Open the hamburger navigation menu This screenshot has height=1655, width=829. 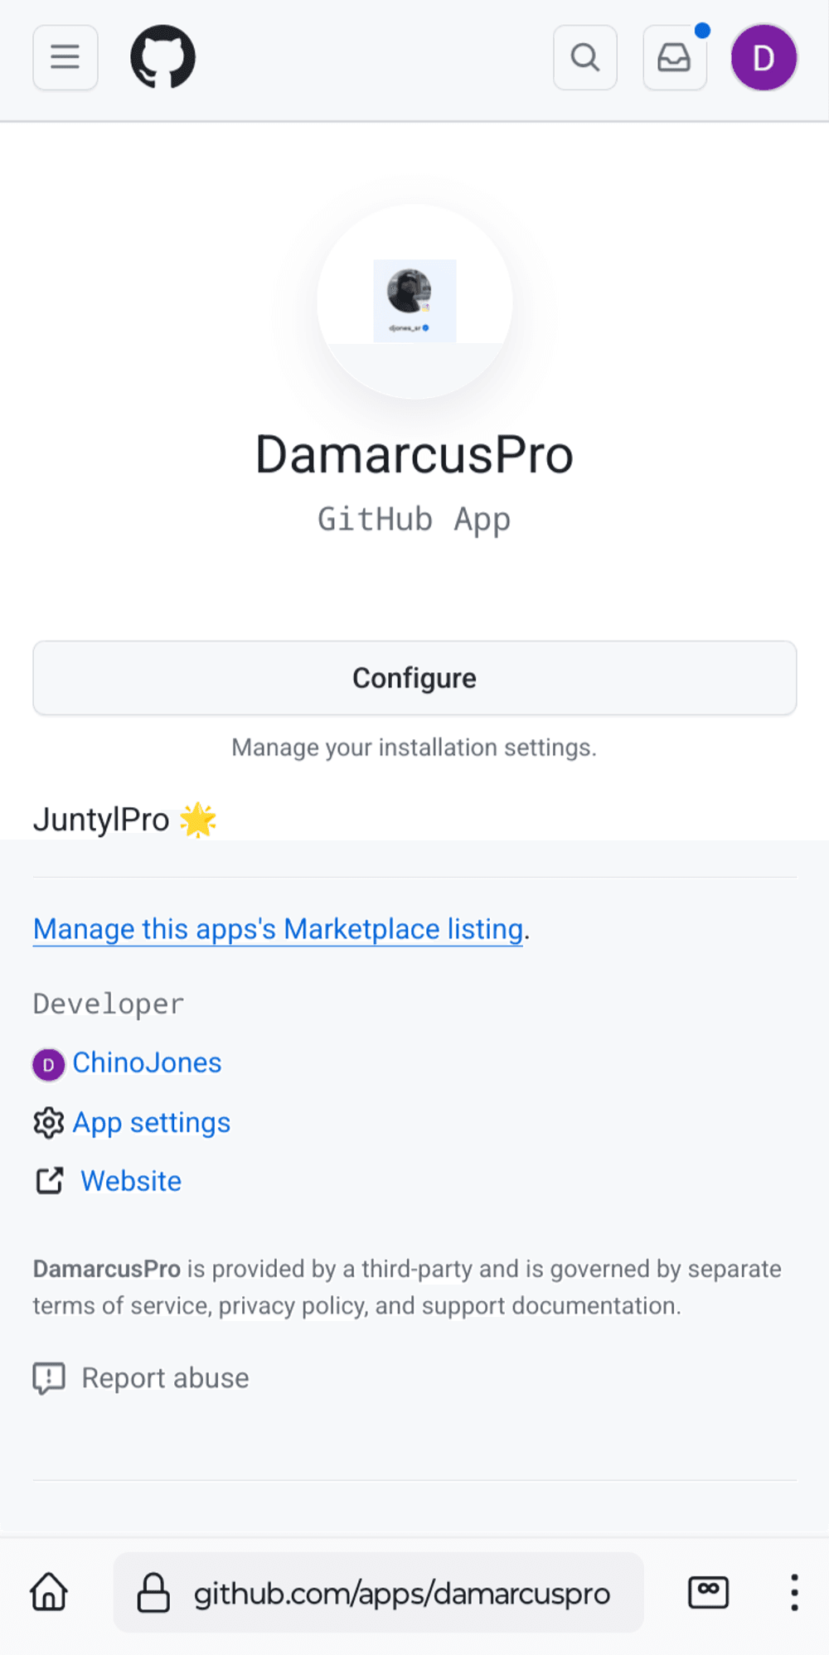[65, 57]
